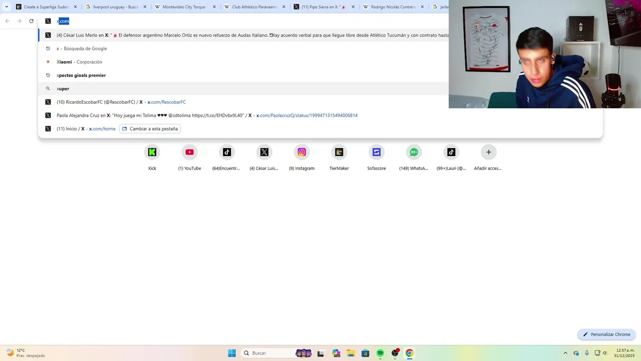The image size is (641, 361).
Task: Open volume control in system tray
Action: click(605, 353)
